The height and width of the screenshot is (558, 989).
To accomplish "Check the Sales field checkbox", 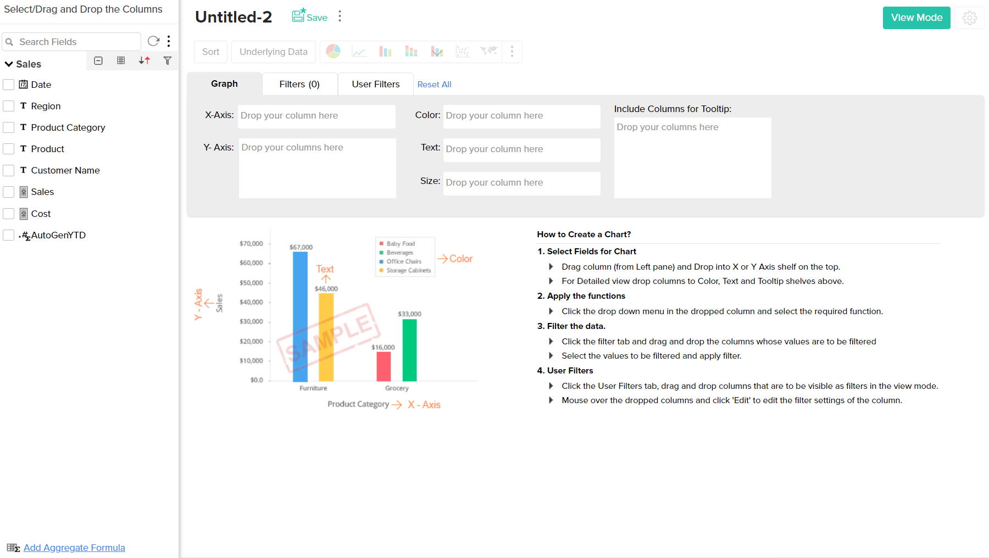I will click(x=8, y=192).
